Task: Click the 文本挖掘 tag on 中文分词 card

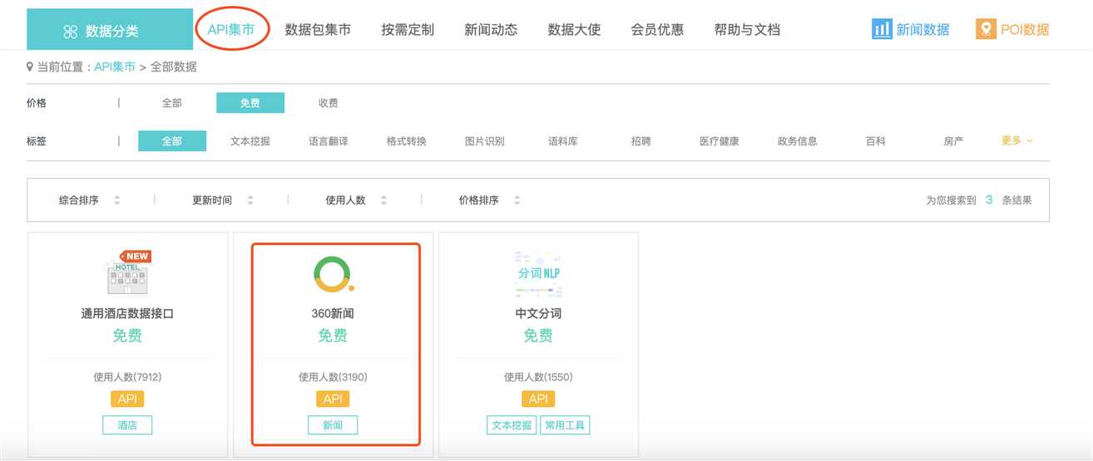Action: tap(511, 425)
